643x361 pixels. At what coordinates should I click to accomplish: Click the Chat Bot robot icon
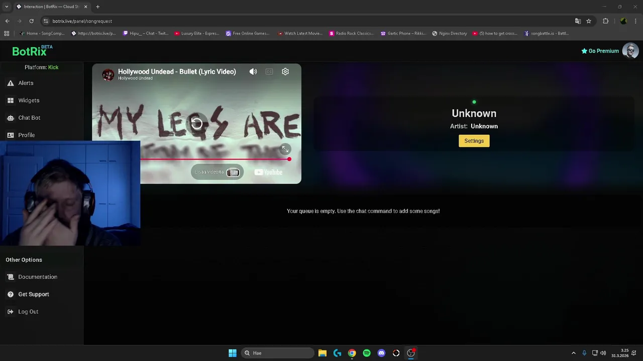pos(11,118)
